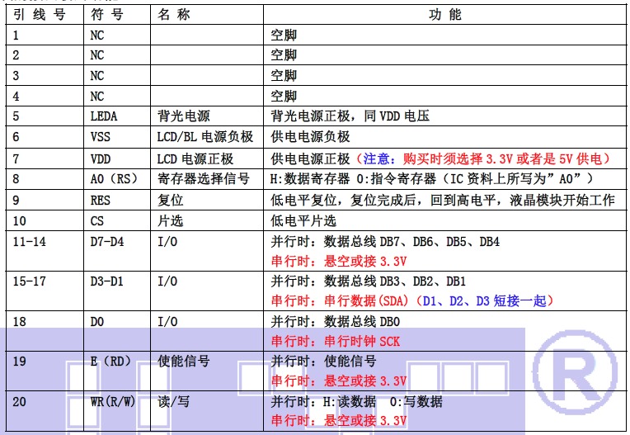Screen dimensions: 630x435
Task: Select the E (RD) symbol cell
Action: point(111,361)
